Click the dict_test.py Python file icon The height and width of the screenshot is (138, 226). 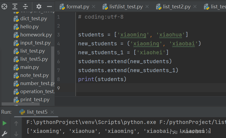click(16, 19)
